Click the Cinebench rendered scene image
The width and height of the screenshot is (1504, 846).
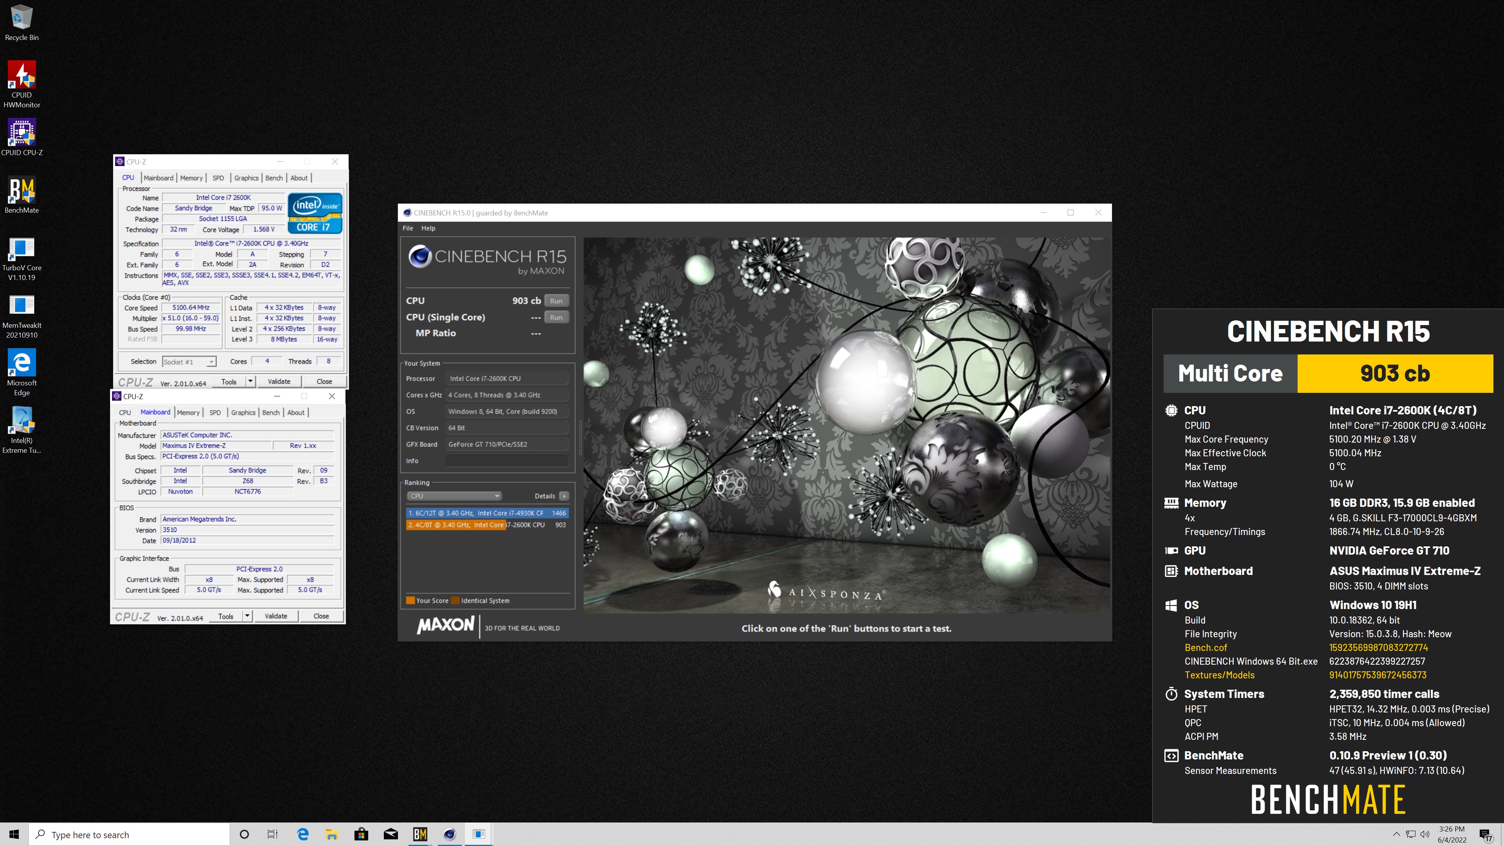pyautogui.click(x=846, y=425)
